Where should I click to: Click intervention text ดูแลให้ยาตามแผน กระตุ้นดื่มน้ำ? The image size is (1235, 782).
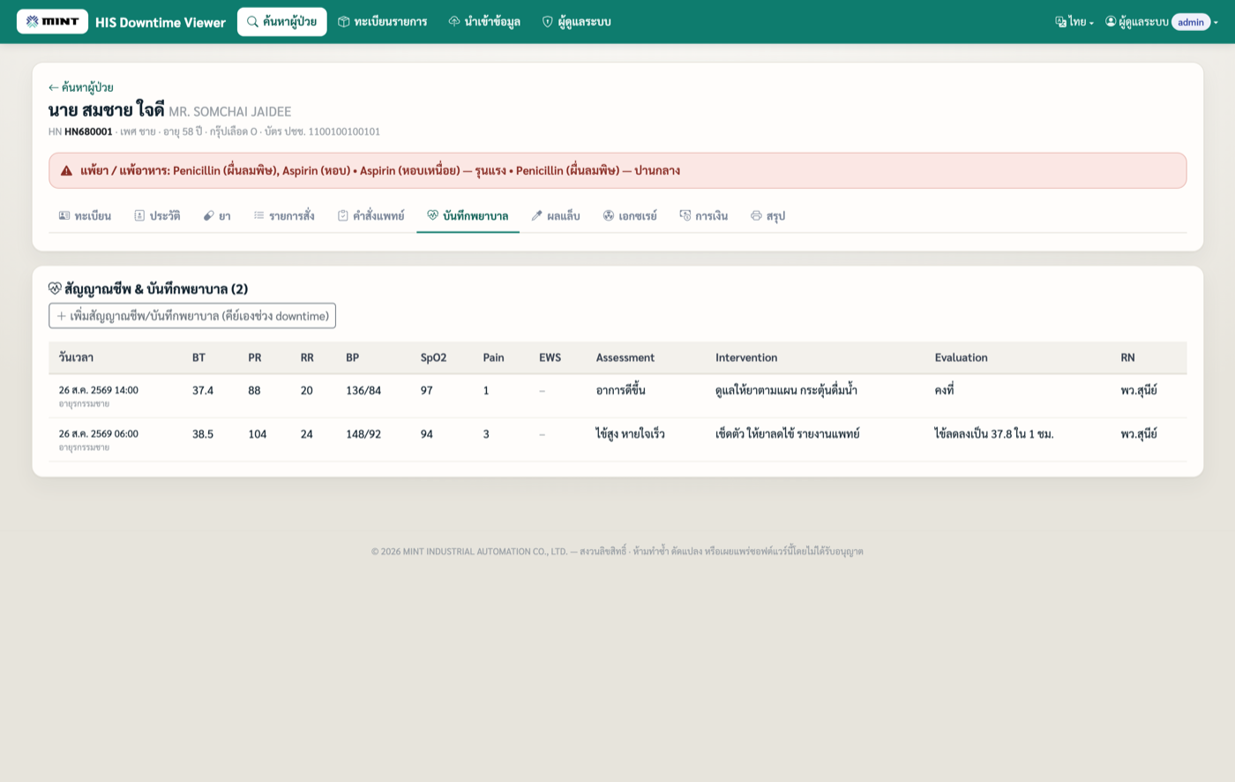(786, 390)
